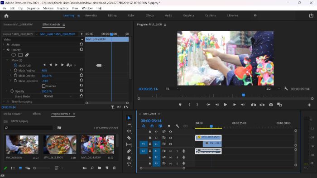Toggle Snap in timeline
The height and width of the screenshot is (178, 317).
(x=152, y=126)
